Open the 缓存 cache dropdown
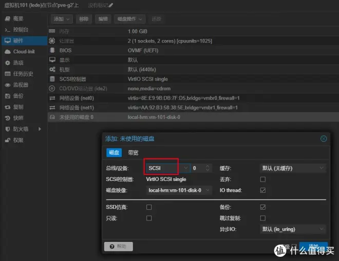Image resolution: width=339 pixels, height=261 pixels. point(293,168)
